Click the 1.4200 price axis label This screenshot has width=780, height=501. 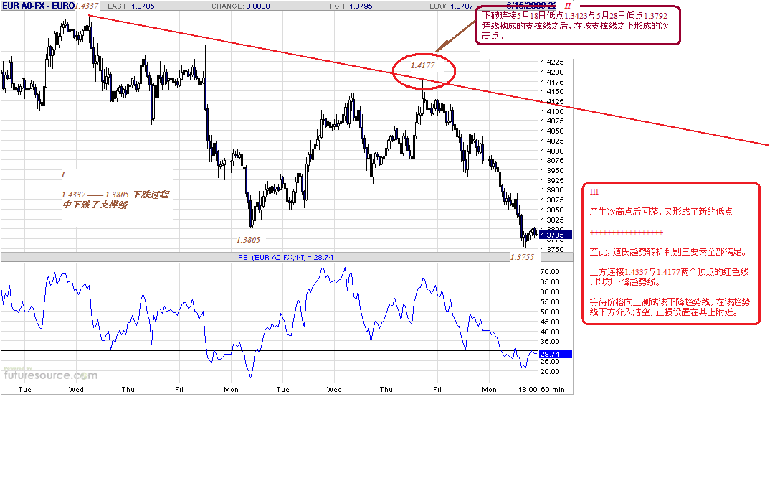(552, 72)
